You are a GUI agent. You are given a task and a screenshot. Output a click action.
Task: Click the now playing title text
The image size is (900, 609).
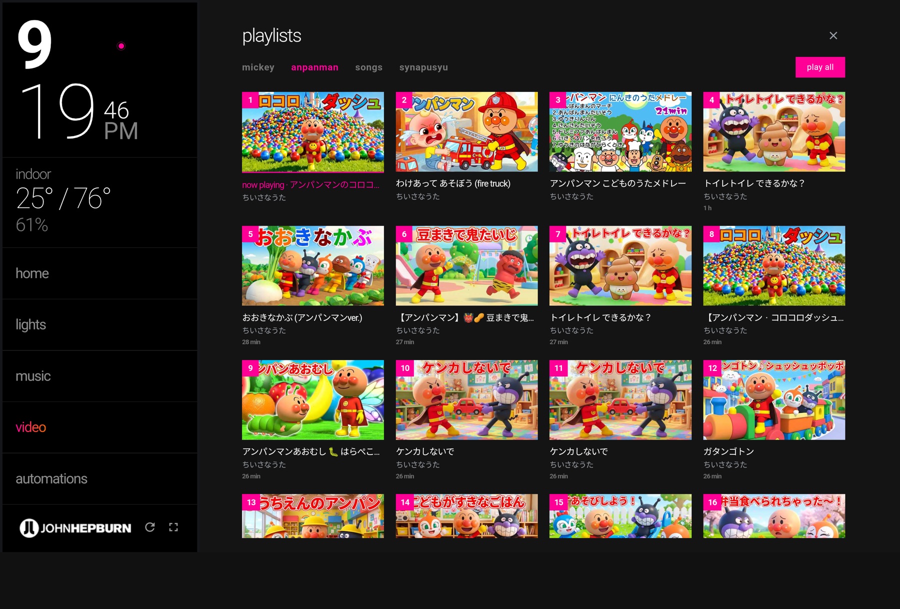pos(310,184)
